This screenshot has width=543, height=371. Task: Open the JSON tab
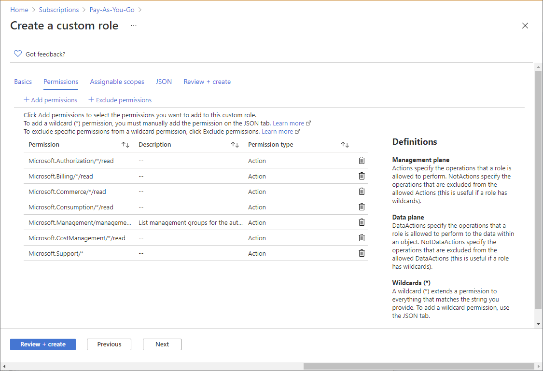pyautogui.click(x=164, y=82)
